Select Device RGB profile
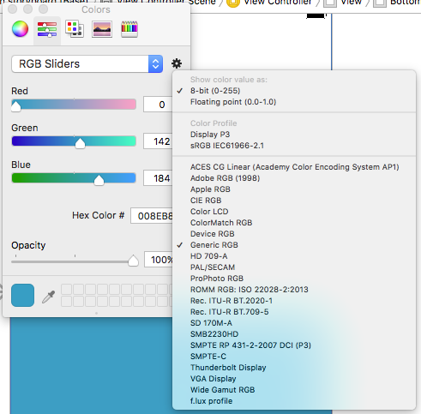Image resolution: width=421 pixels, height=414 pixels. coord(294,234)
